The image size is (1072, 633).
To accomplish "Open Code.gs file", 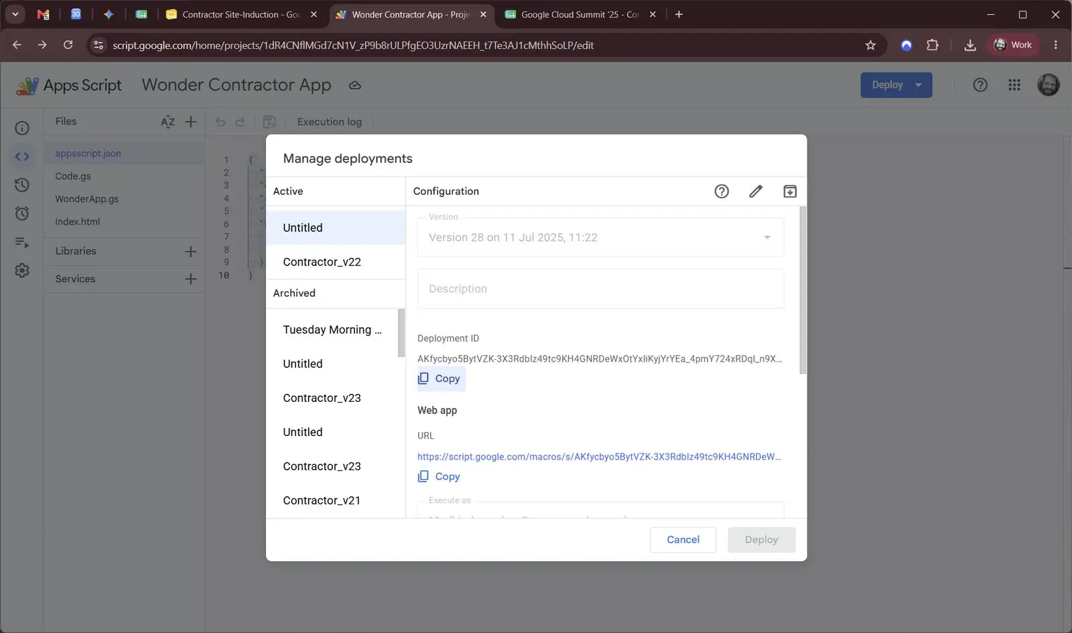I will pyautogui.click(x=124, y=176).
